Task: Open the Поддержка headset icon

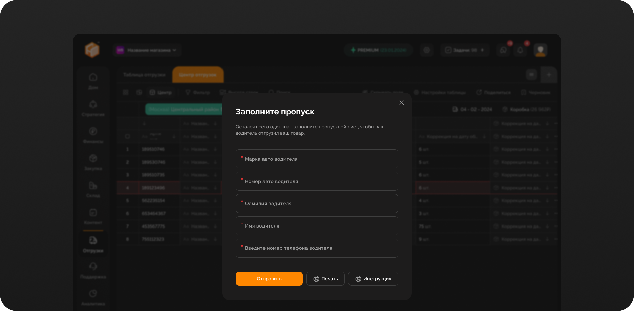Action: (93, 267)
